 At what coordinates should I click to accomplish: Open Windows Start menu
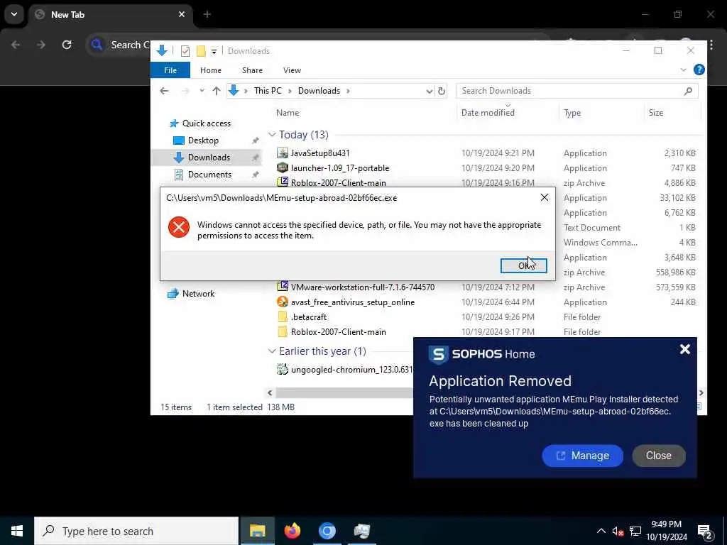pos(17,531)
